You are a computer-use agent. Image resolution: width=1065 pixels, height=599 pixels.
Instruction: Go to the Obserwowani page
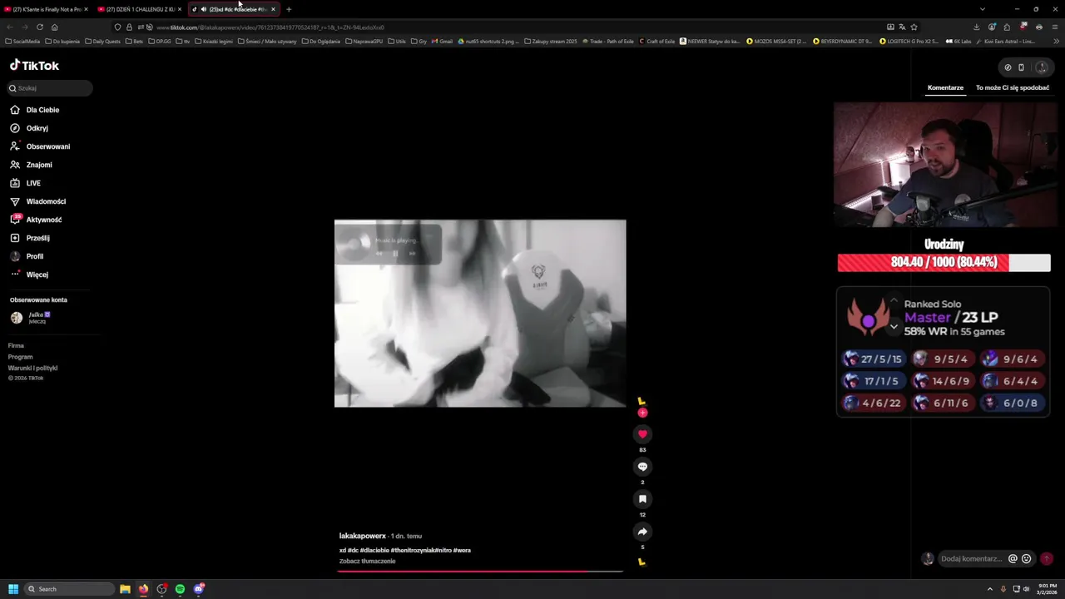tap(40, 146)
